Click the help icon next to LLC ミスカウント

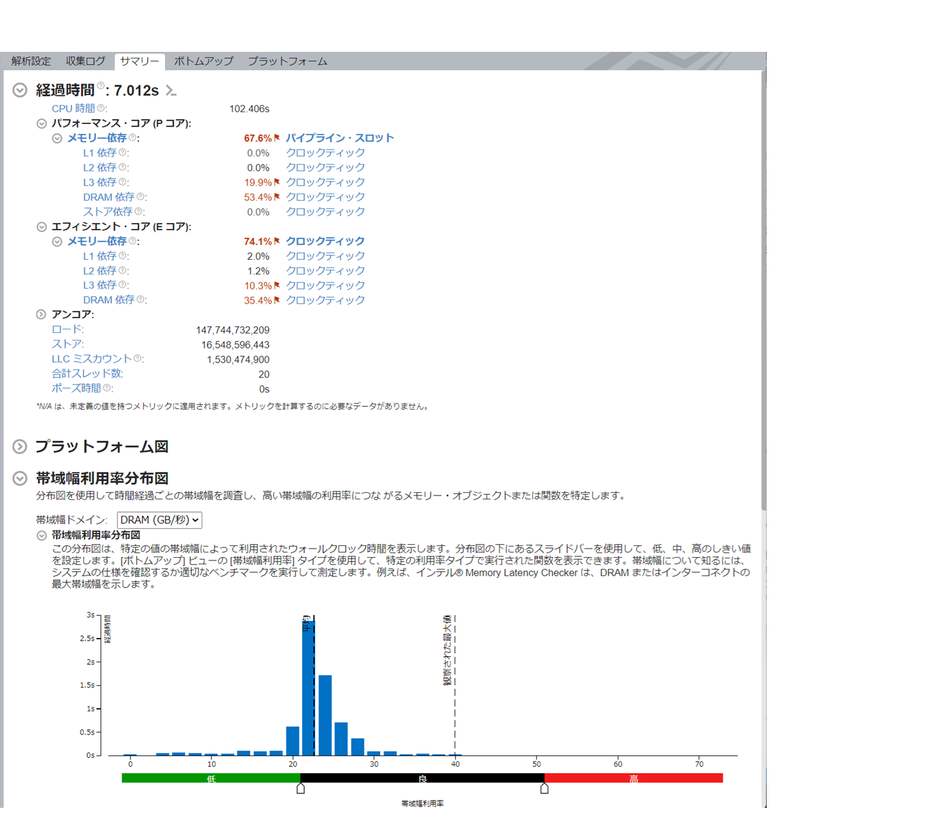pos(137,358)
